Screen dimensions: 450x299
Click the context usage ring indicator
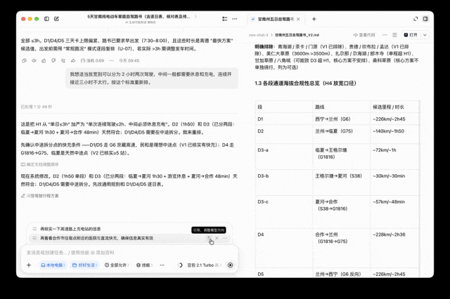click(x=180, y=265)
